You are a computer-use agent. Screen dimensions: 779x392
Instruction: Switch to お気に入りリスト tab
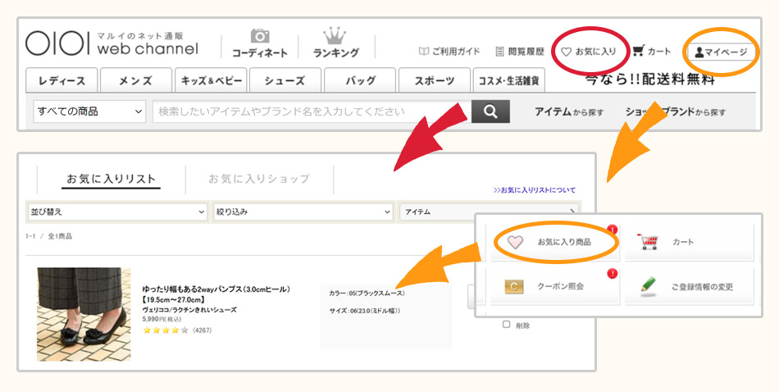click(112, 179)
